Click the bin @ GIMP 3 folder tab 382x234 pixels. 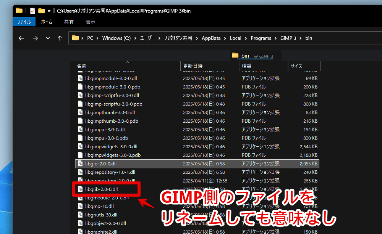(x=255, y=56)
